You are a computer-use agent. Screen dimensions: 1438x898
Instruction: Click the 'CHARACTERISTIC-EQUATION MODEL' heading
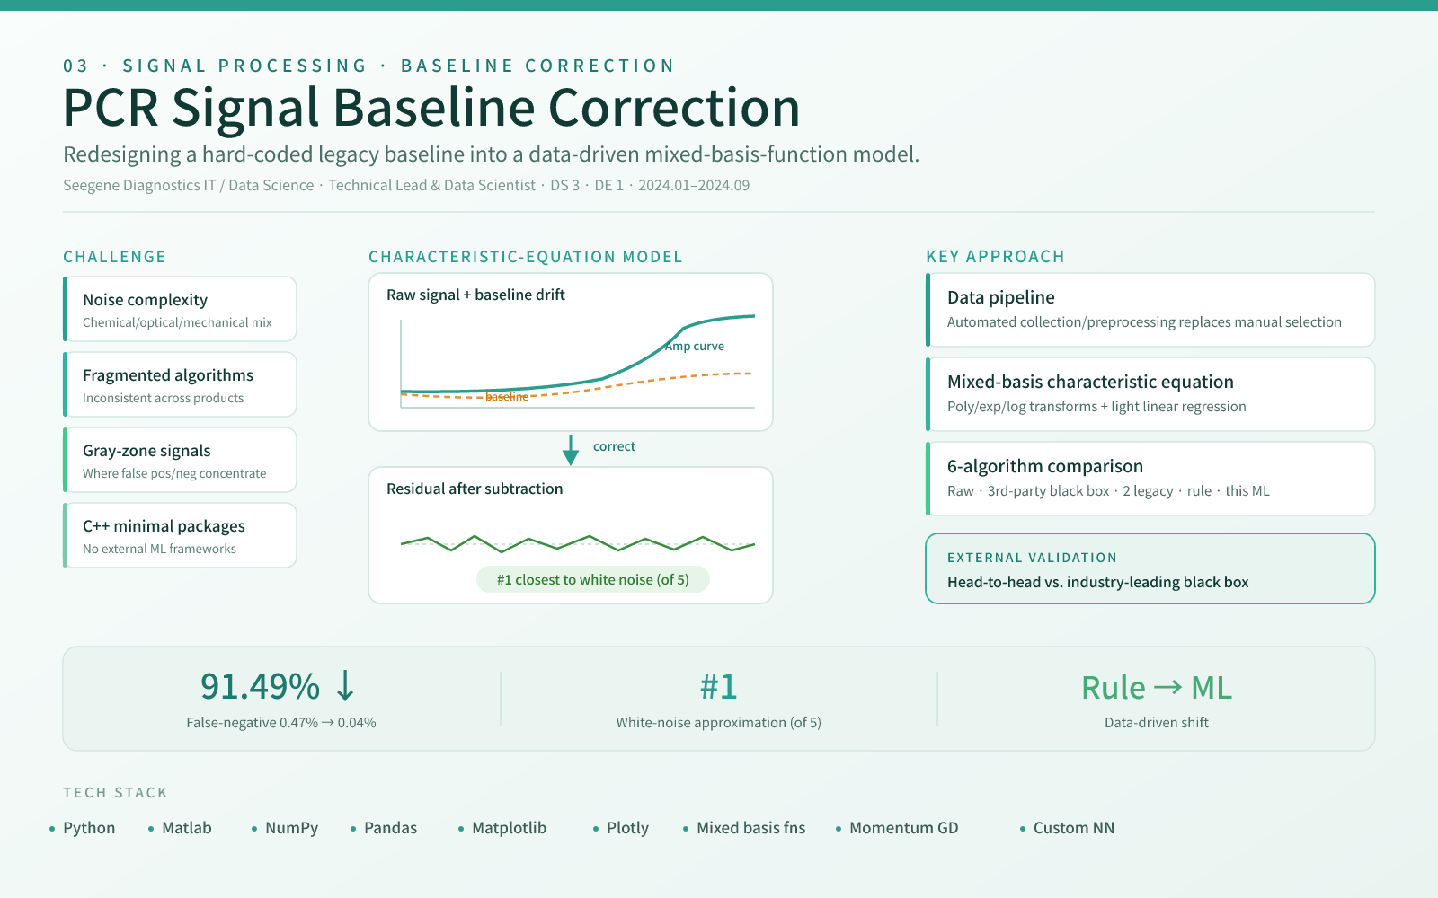pos(526,257)
